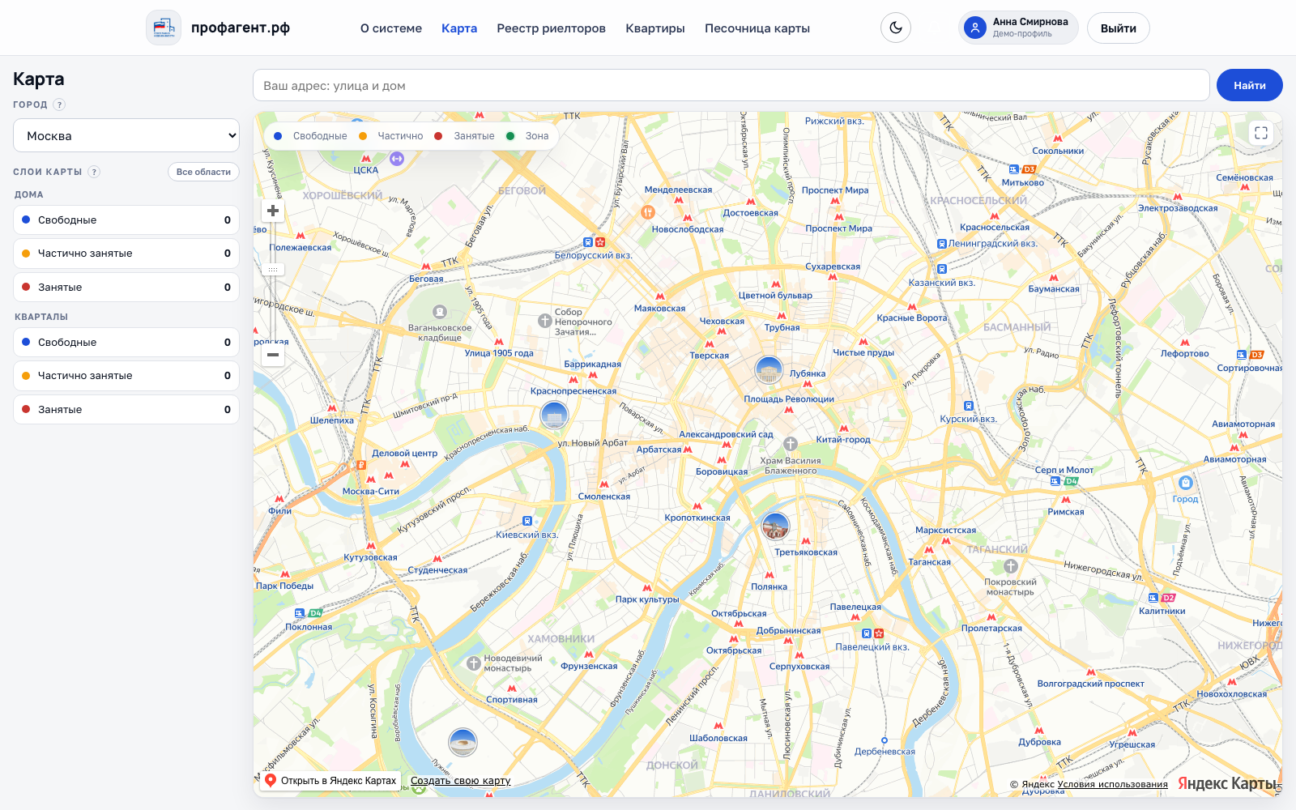Viewport: 1296px width, 810px height.
Task: Open the Квартиры section
Action: [655, 28]
